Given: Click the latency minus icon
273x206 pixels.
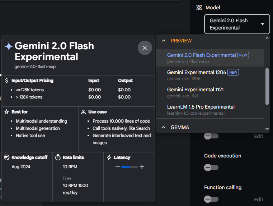Looking at the screenshot, I should 118,167.
